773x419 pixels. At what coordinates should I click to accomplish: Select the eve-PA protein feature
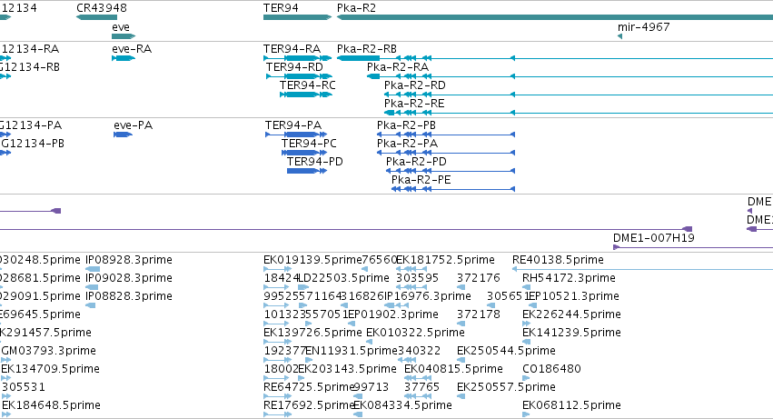(x=123, y=135)
